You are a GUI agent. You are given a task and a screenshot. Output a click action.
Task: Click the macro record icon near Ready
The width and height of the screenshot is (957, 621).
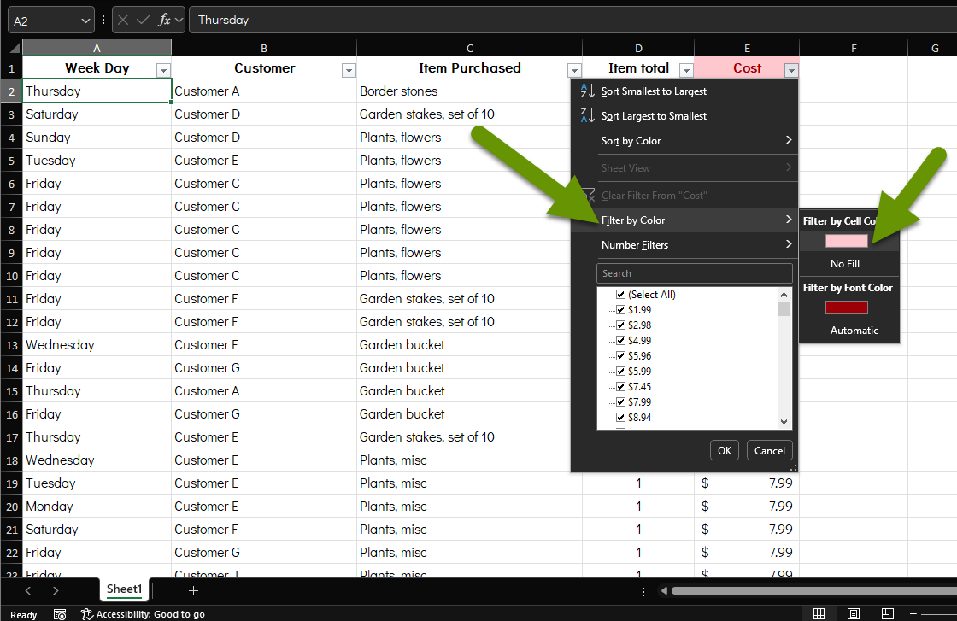(x=58, y=614)
